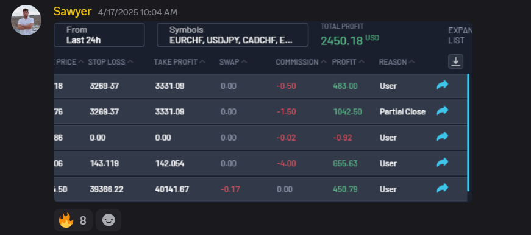Screen dimensions: 531x235
Task: Click the 40141.67 take profit value
Action: (172, 189)
